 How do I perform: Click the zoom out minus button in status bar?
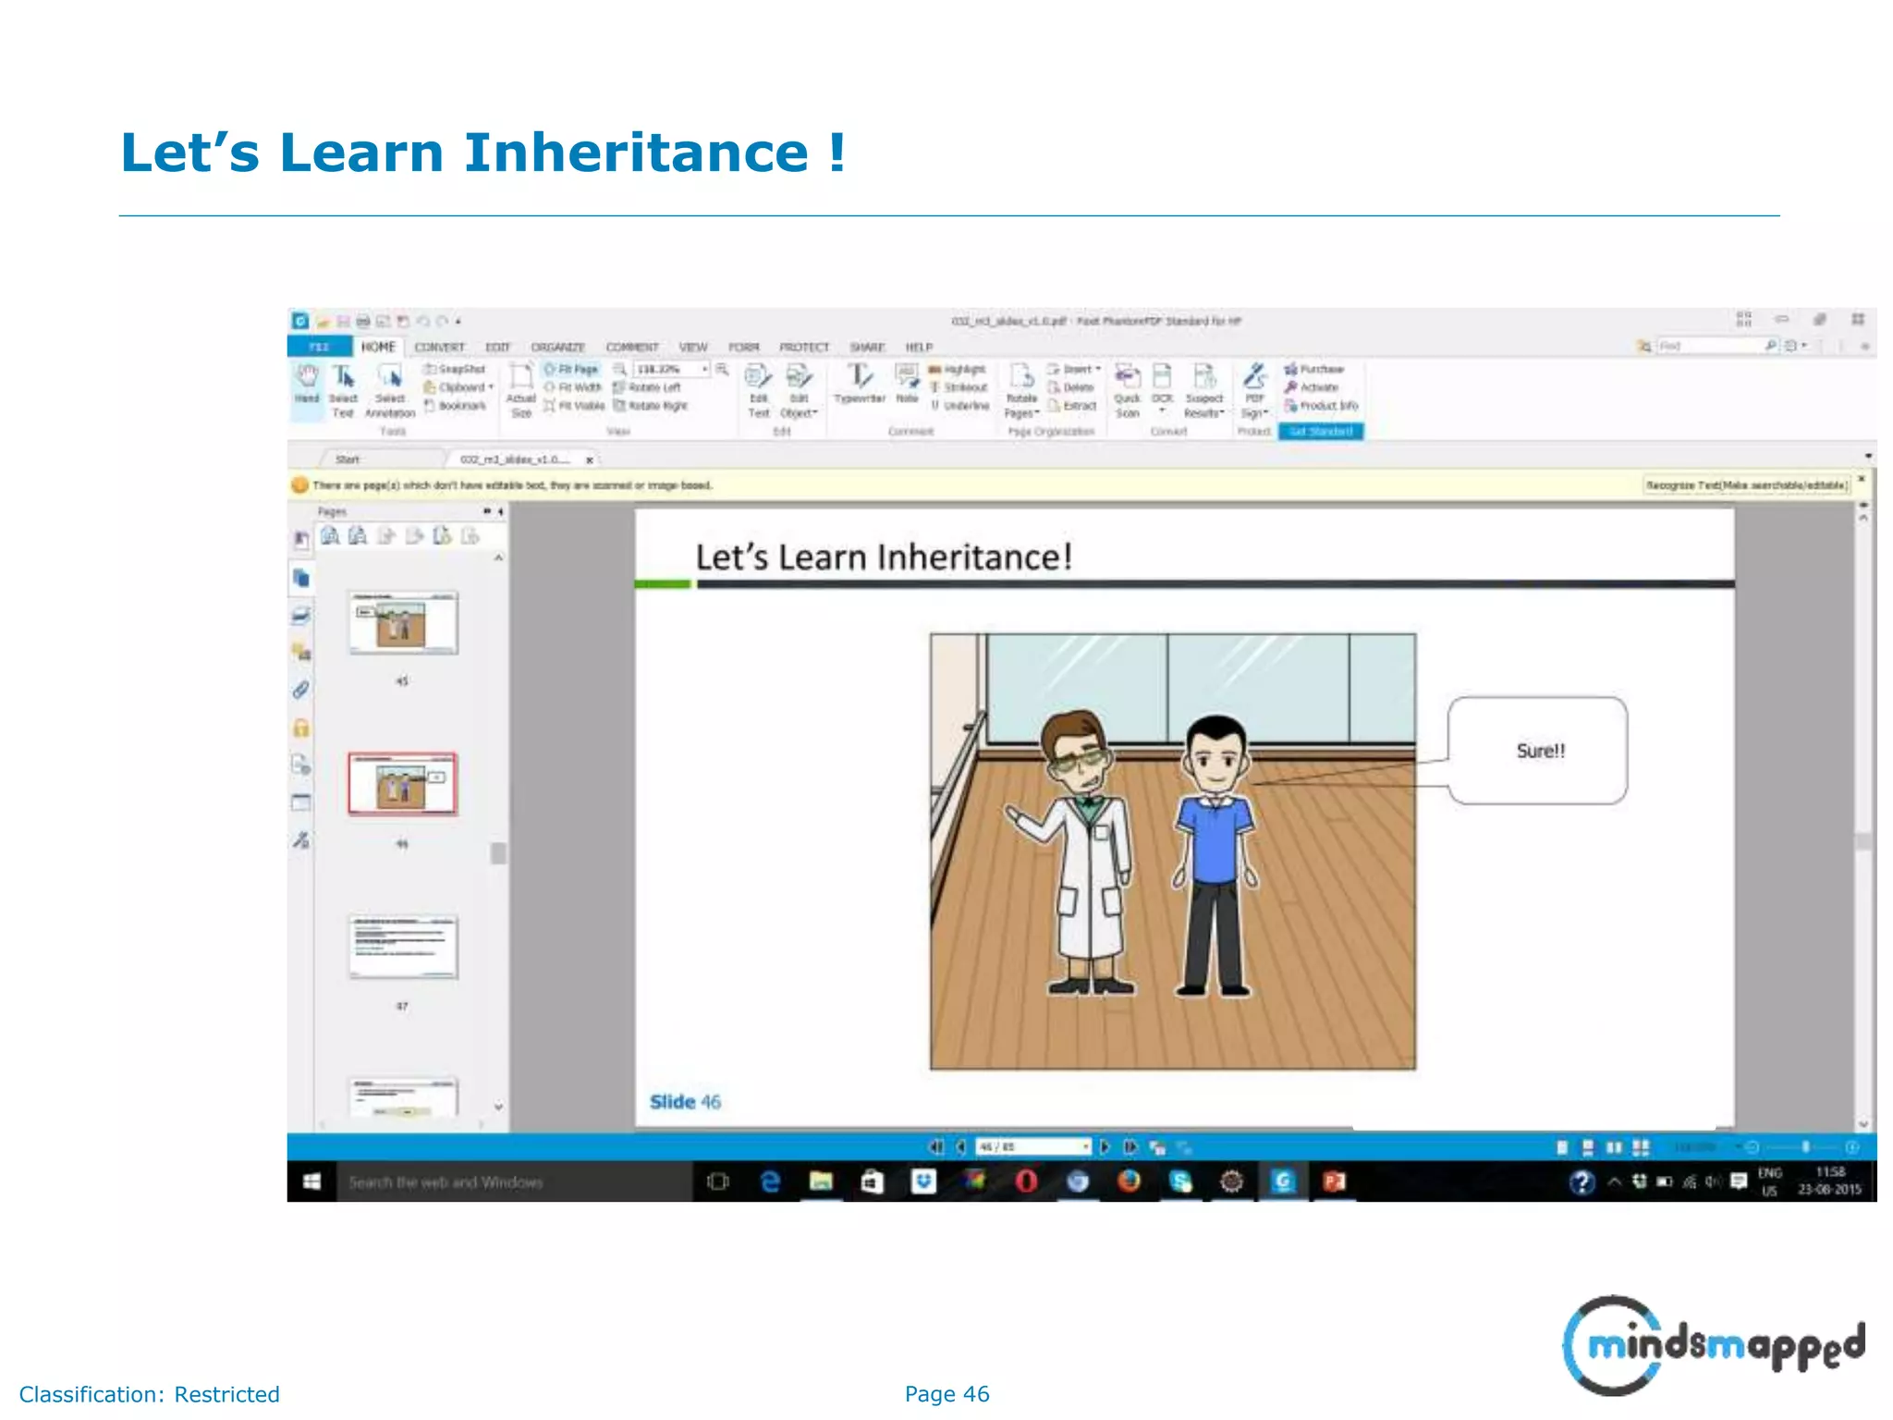(x=1752, y=1147)
